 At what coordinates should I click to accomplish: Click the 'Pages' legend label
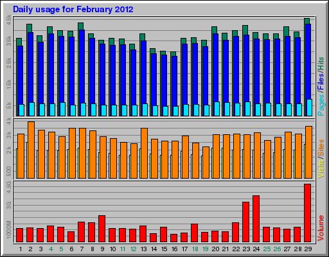(x=321, y=105)
